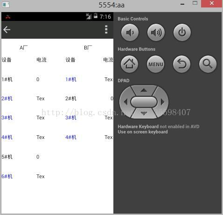223x215 pixels.
Task: Click DPAD up arrow
Action: tap(144, 90)
